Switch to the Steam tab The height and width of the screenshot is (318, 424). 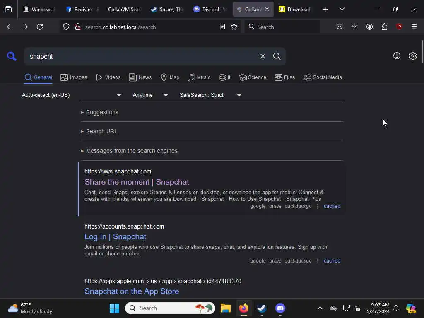[168, 10]
